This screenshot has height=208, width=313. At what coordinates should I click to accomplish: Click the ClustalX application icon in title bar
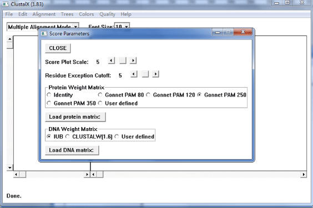(x=6, y=4)
